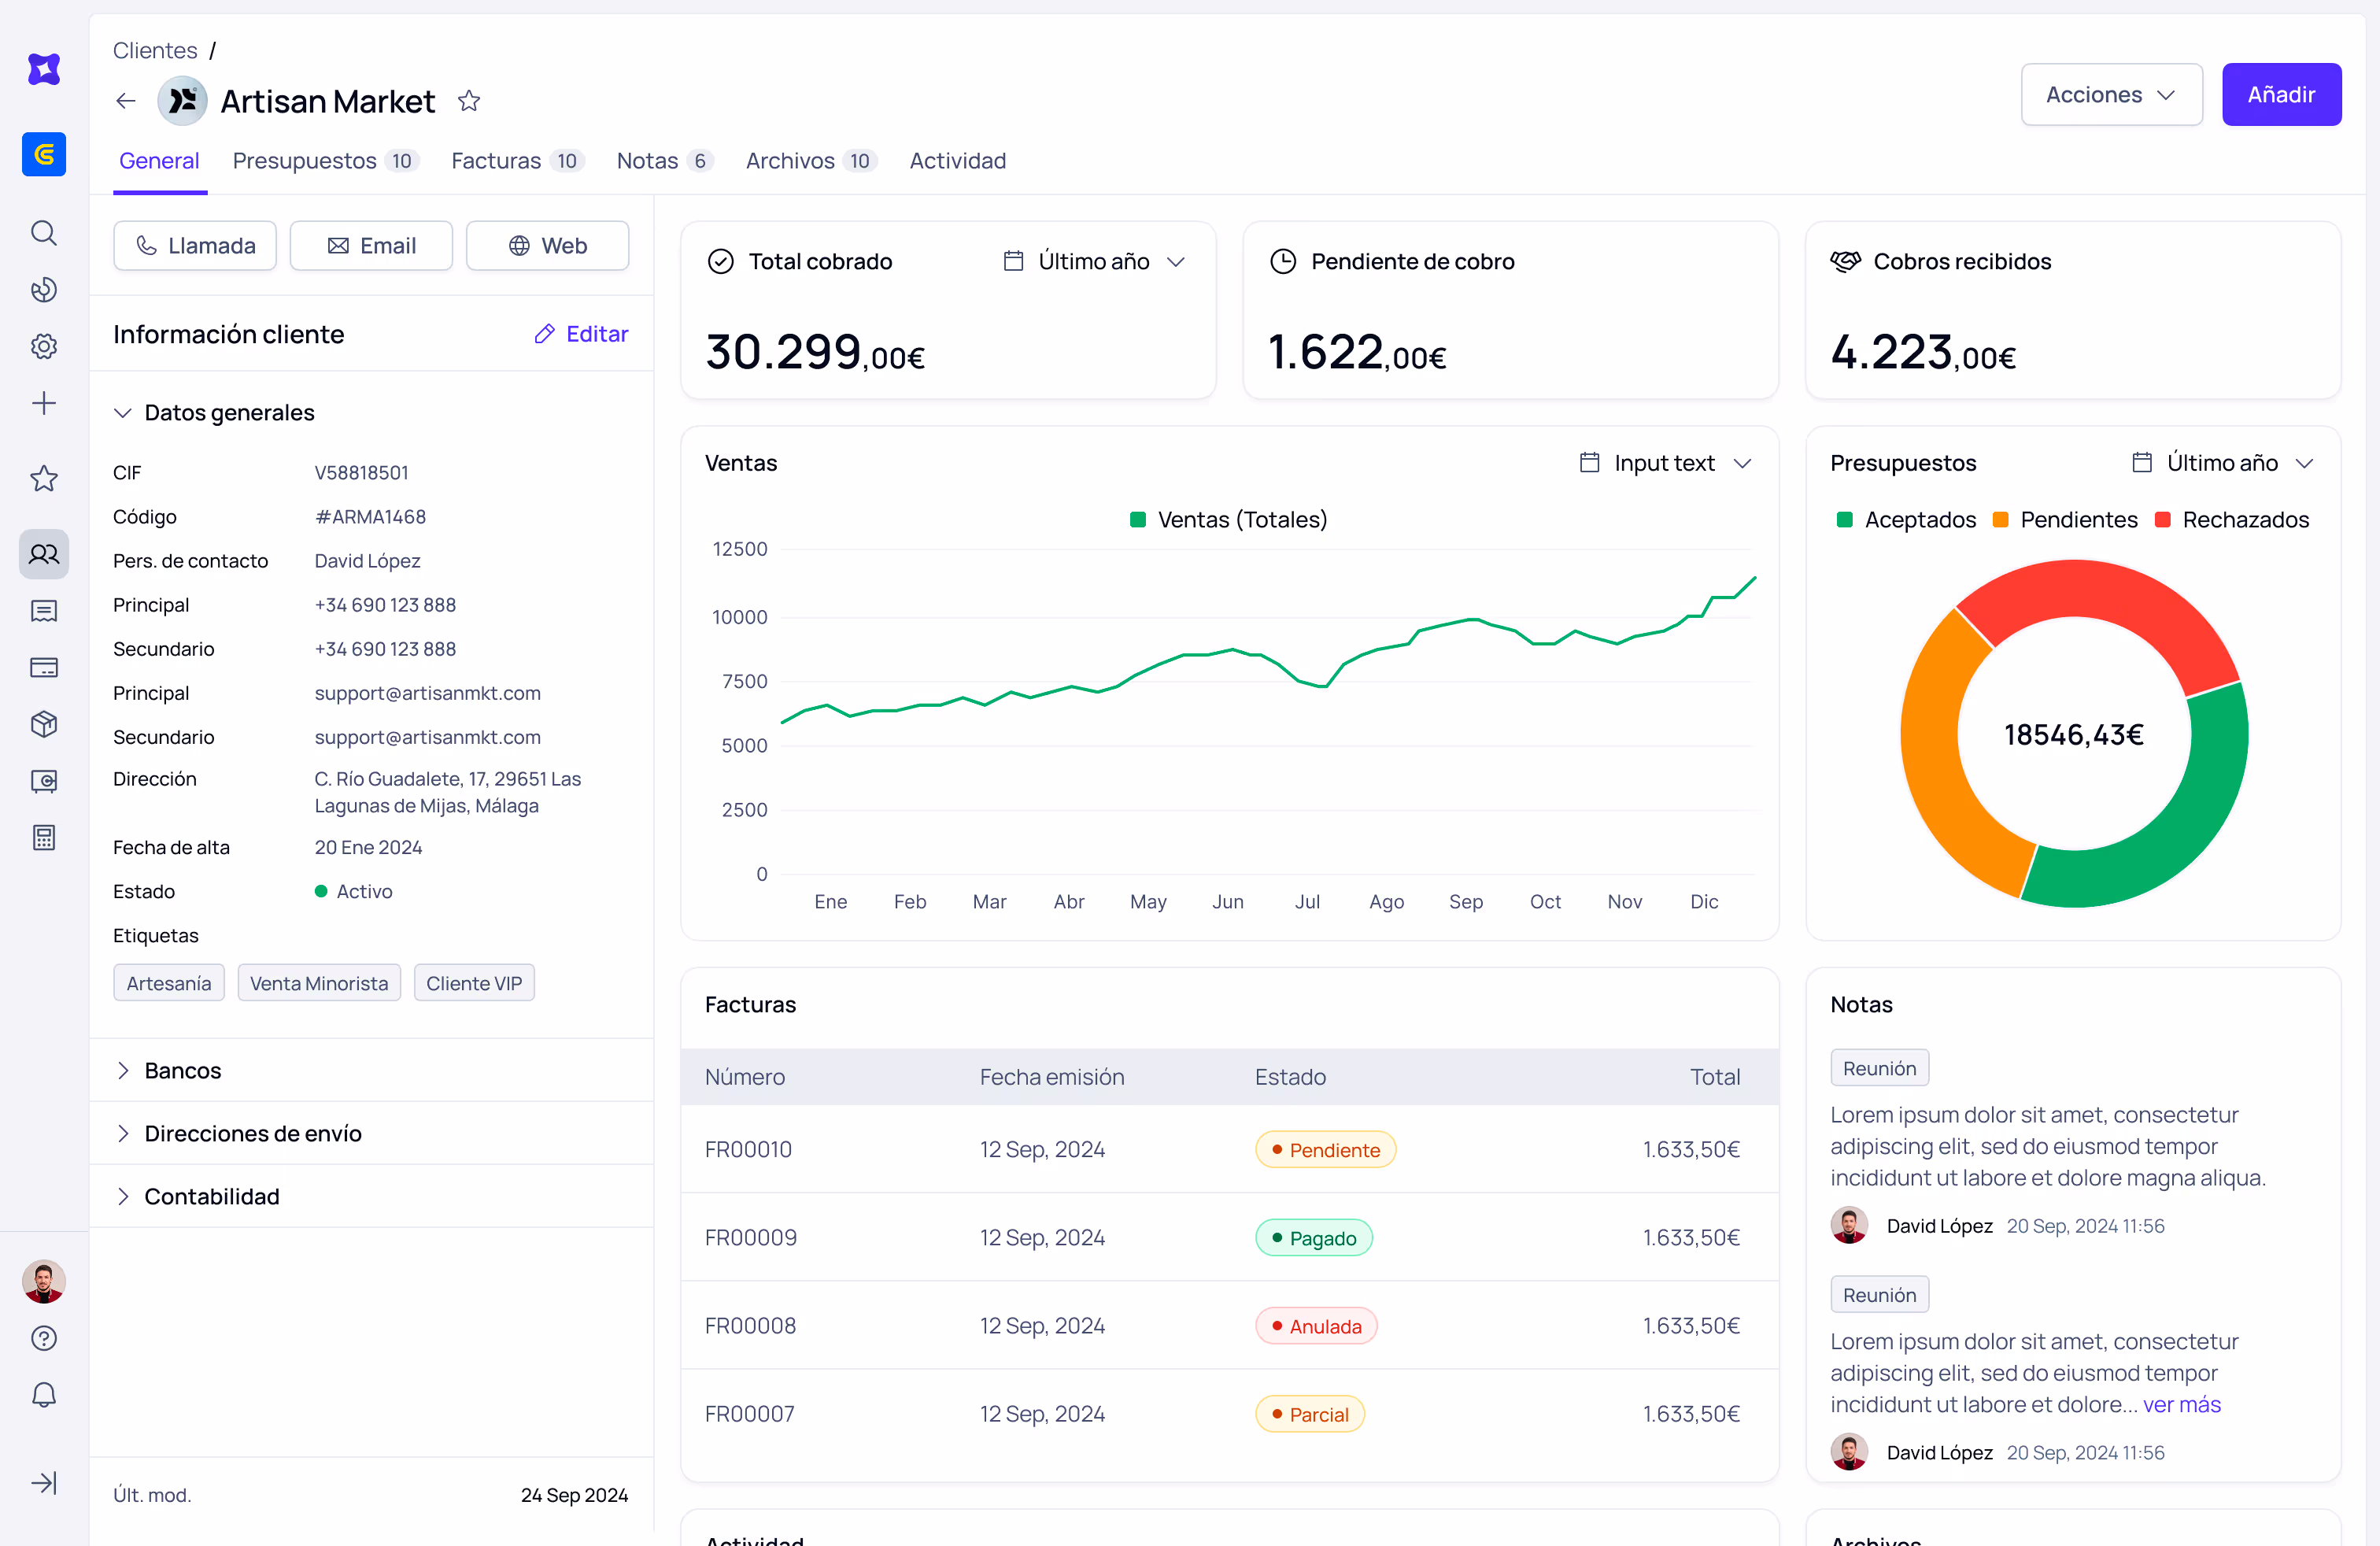Toggle Ventas (Totales) legend green swatch
The width and height of the screenshot is (2380, 1546).
click(x=1137, y=520)
